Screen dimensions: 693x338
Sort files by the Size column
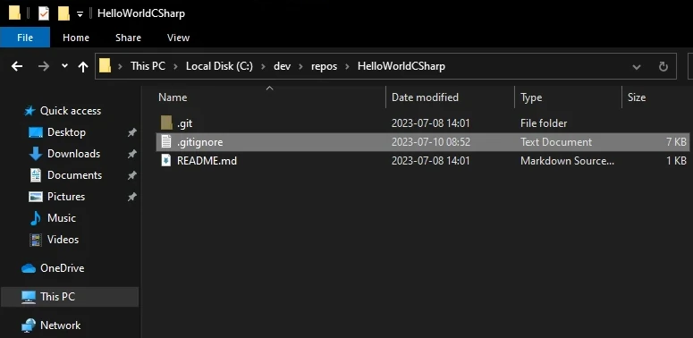pyautogui.click(x=637, y=97)
